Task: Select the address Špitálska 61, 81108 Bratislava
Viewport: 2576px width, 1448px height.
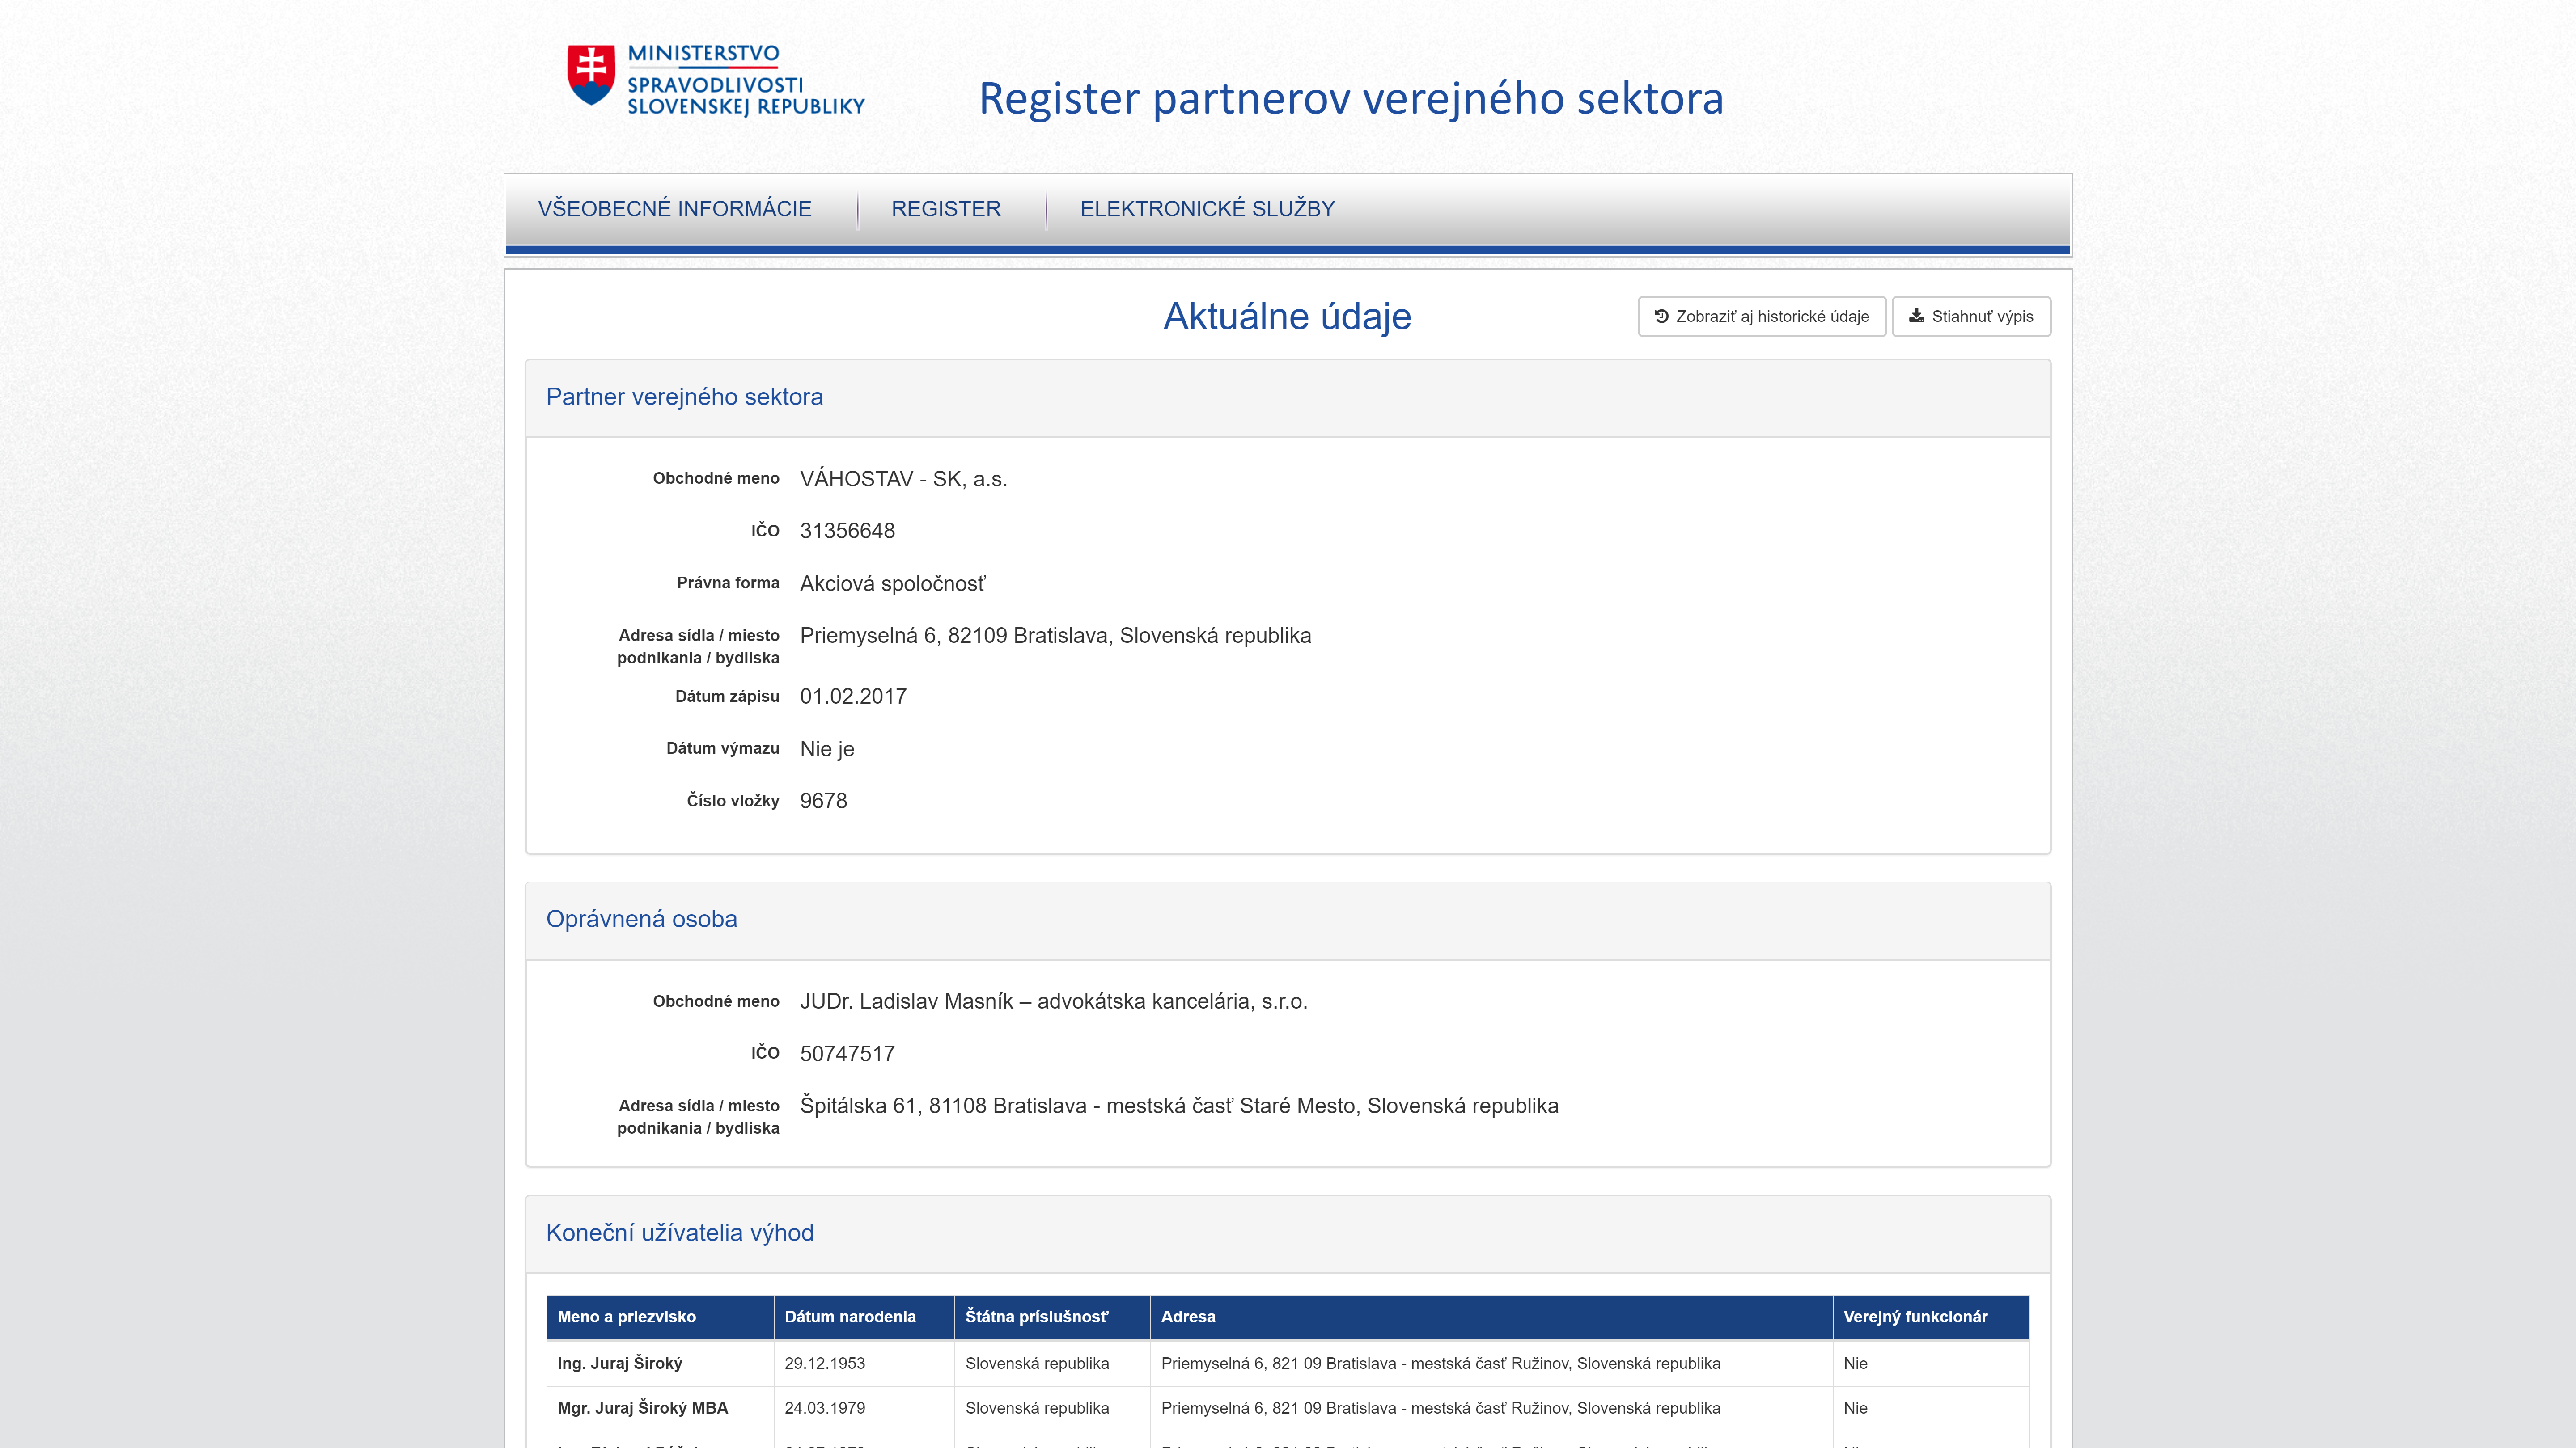Action: click(1179, 1106)
